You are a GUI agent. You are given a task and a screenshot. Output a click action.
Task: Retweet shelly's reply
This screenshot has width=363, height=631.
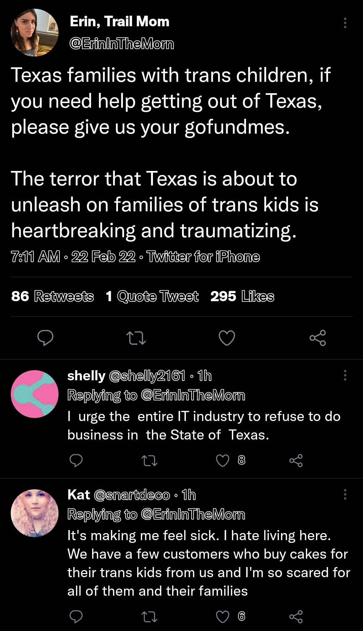[150, 460]
